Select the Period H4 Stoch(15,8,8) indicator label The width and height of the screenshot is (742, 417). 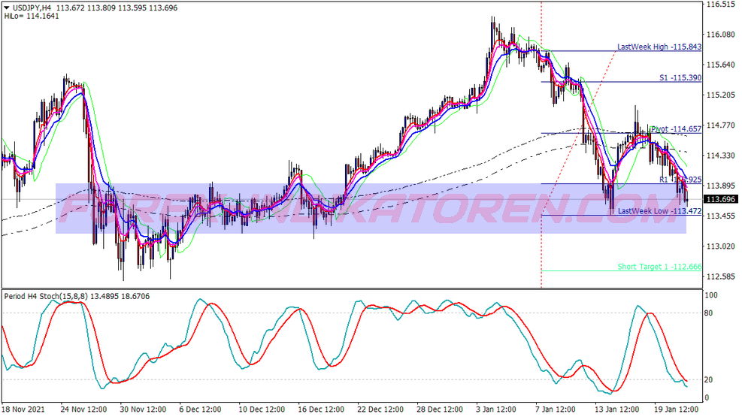tap(77, 297)
